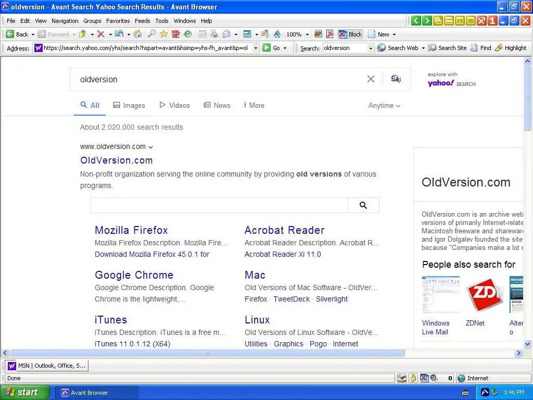This screenshot has height=400, width=533.
Task: Toggle the image display blocker icon
Action: (x=318, y=34)
